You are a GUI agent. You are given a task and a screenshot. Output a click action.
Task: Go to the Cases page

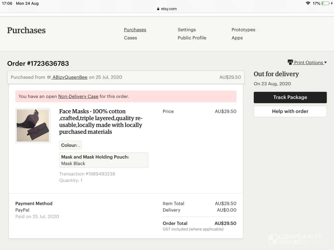point(130,38)
